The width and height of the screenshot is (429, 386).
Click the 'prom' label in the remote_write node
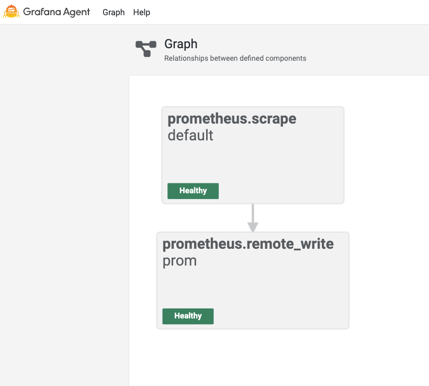coord(179,261)
